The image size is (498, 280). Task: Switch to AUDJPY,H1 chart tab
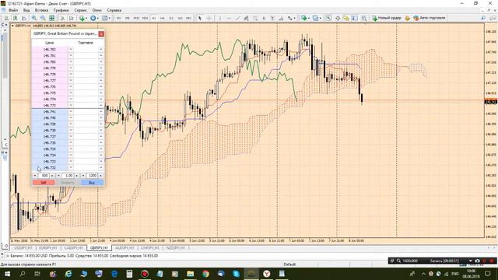coord(124,247)
